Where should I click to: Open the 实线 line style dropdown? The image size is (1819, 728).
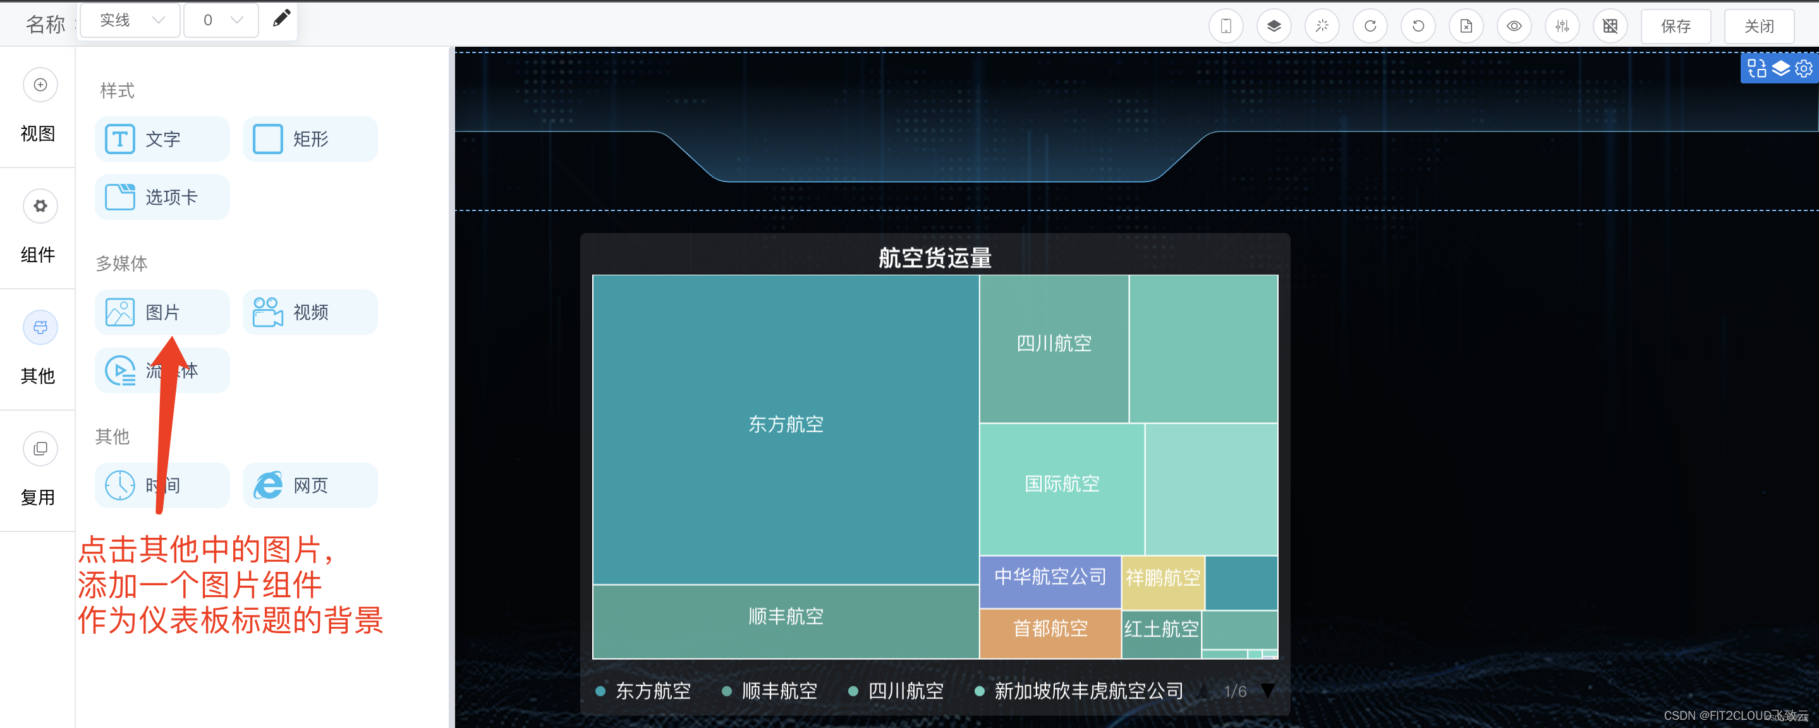tap(129, 20)
